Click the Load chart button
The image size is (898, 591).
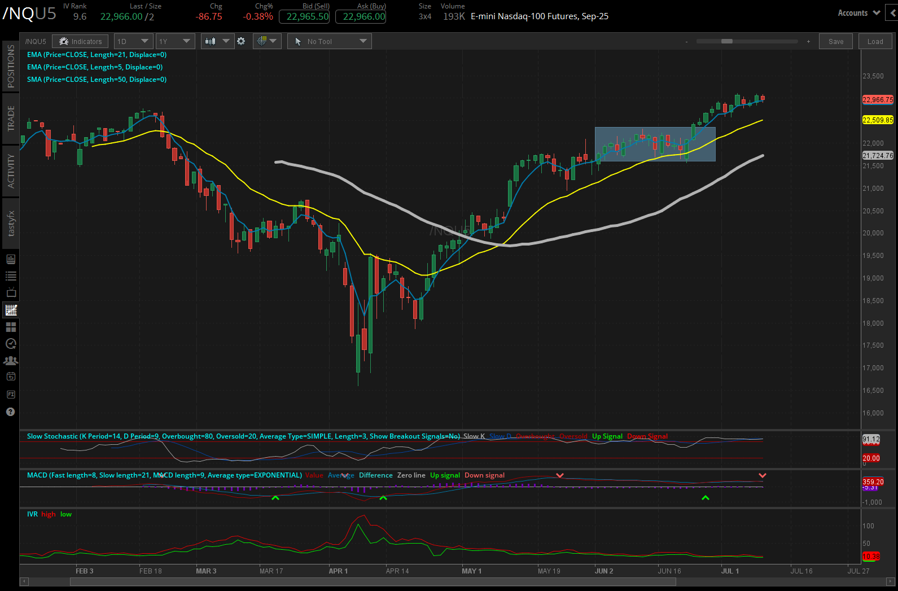point(875,41)
